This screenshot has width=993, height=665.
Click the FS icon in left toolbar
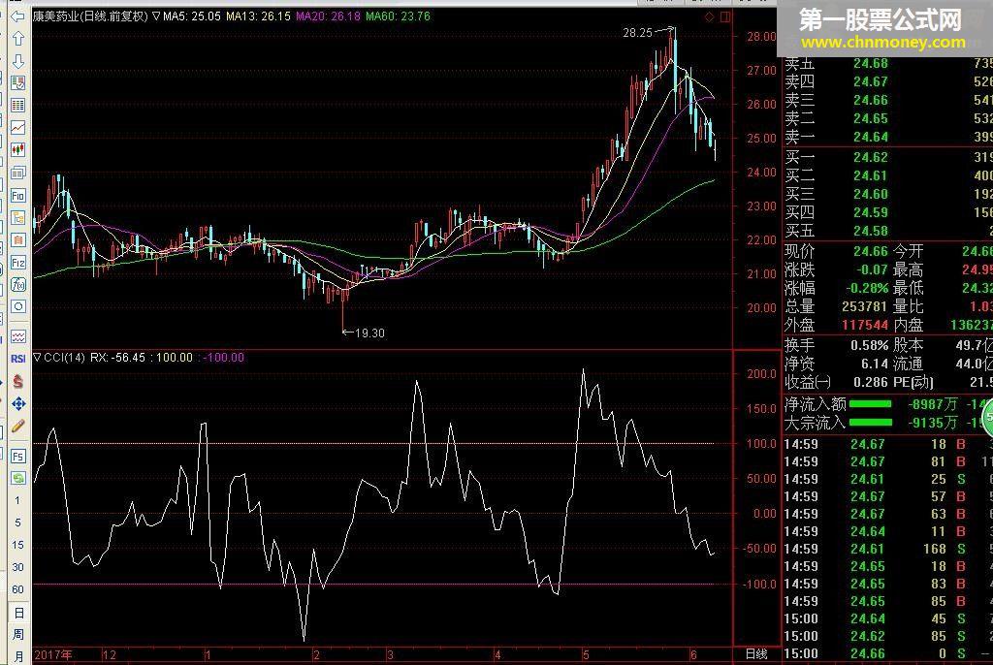click(17, 456)
